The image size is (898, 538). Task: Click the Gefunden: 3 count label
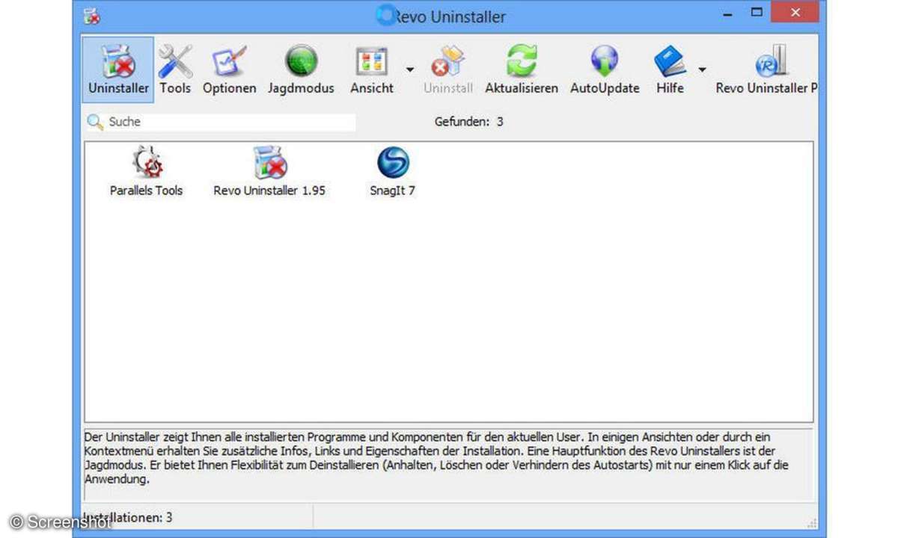(x=468, y=121)
